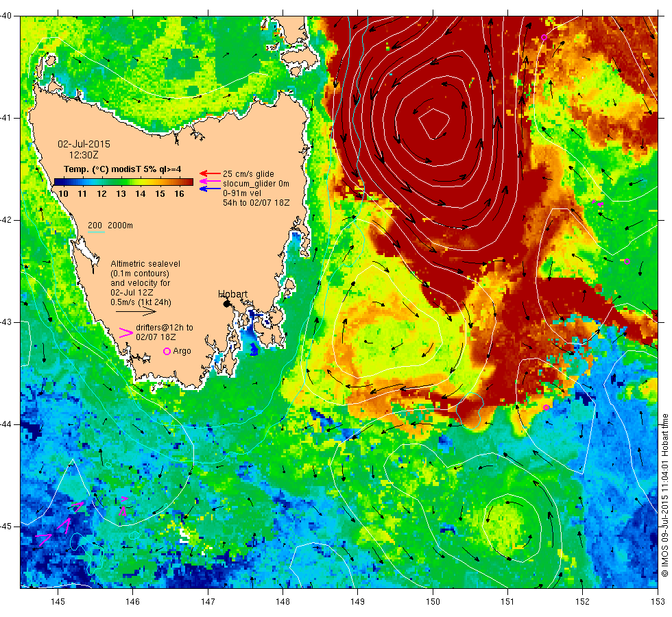Click the longitude axis label 153

pyautogui.click(x=658, y=602)
